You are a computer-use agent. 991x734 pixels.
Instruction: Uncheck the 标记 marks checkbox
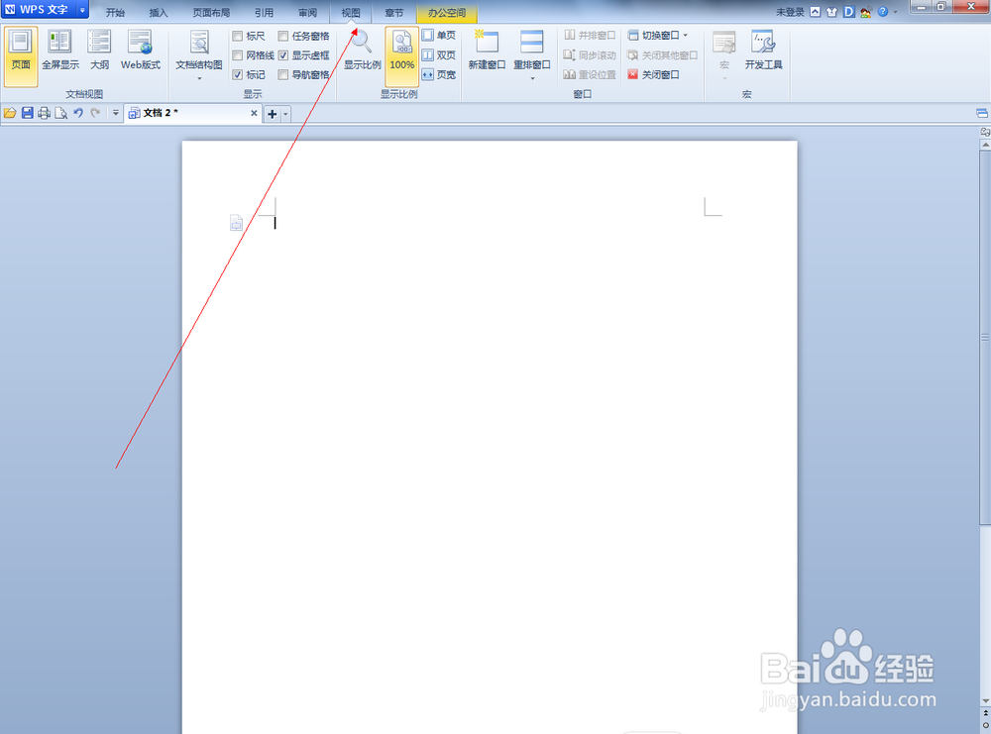238,74
